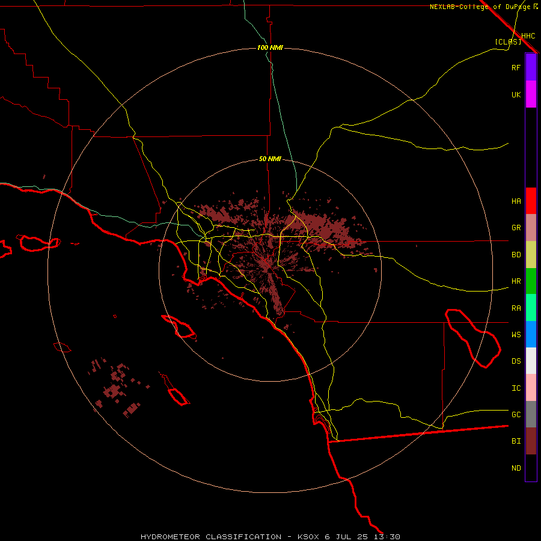
Task: Click the HR legend label text
Action: pos(516,281)
